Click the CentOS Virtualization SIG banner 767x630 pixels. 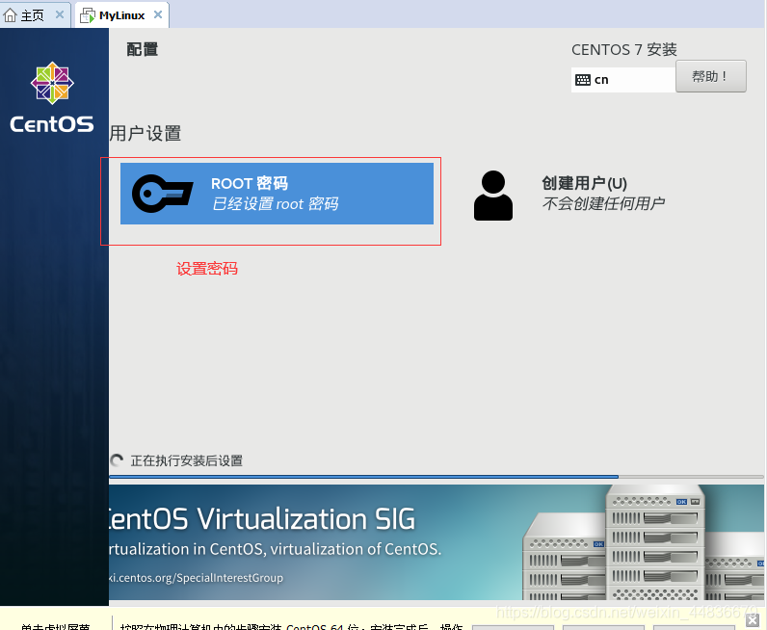click(436, 542)
